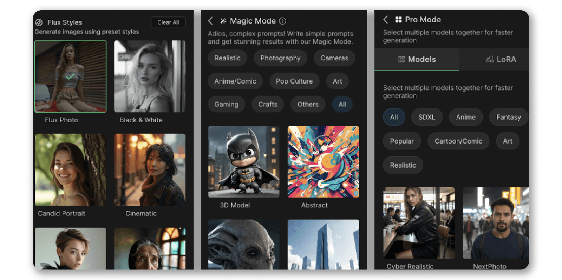Screen dimensions: 562x280
Task: Choose the Abstract style thumbnail
Action: click(x=323, y=162)
